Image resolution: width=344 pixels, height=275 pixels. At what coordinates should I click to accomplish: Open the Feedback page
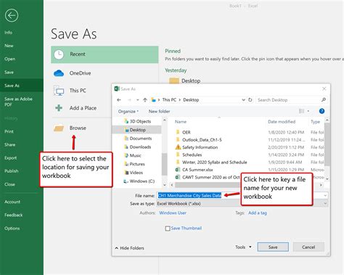click(x=13, y=215)
